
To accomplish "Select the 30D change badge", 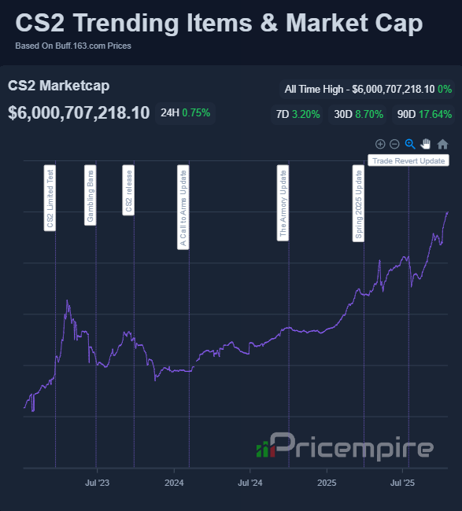I will [x=358, y=115].
